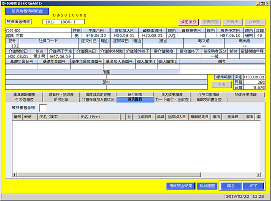Switch to the 証発行・回収歴 tab
Viewport: 271px width, 201px height.
[61, 95]
